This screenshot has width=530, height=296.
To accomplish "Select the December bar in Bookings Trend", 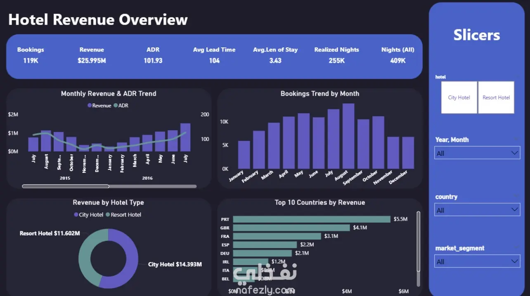I will pyautogui.click(x=408, y=153).
